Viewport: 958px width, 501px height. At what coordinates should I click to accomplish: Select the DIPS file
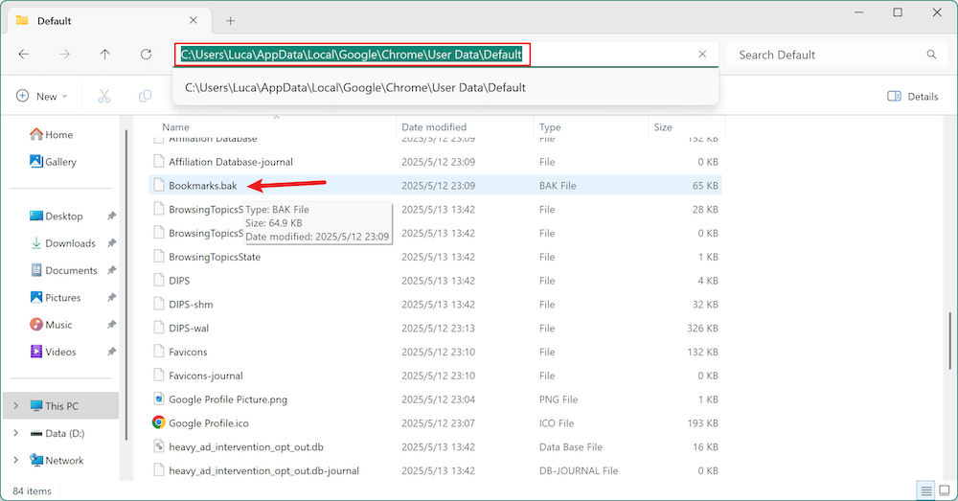coord(435,281)
